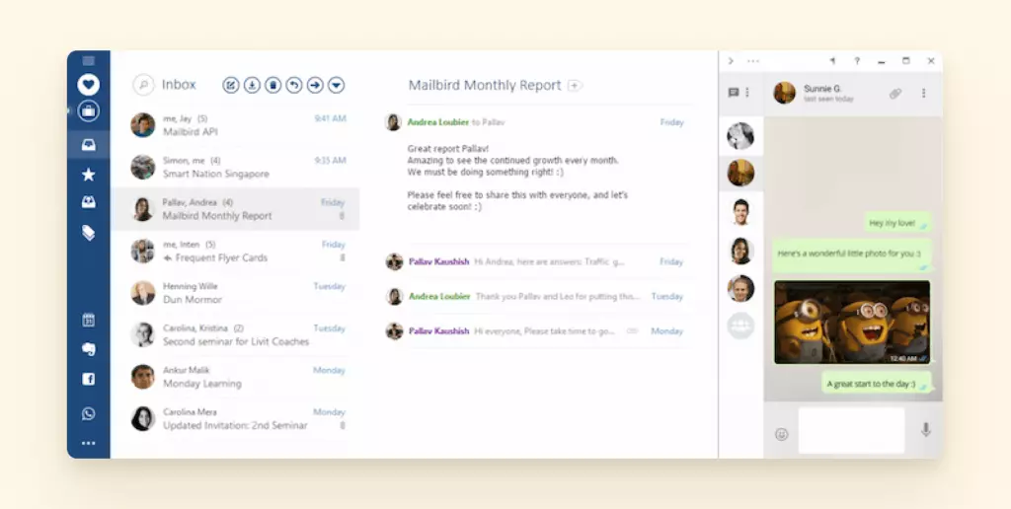Select the first black-and-white contact avatar
This screenshot has width=1011, height=509.
(x=740, y=135)
